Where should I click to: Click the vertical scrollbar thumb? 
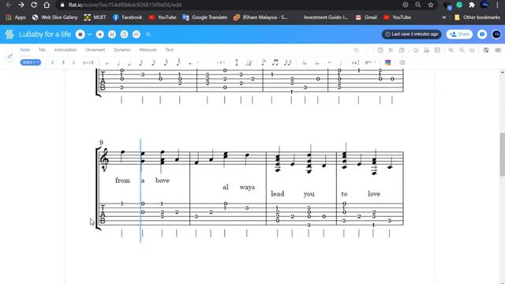coord(502,155)
